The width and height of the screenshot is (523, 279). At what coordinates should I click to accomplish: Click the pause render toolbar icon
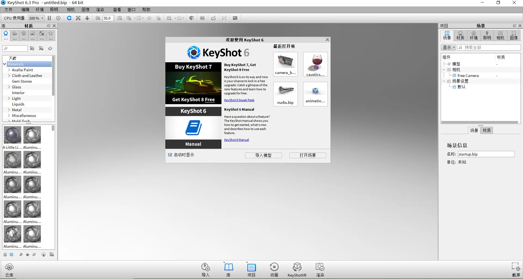coord(49,18)
